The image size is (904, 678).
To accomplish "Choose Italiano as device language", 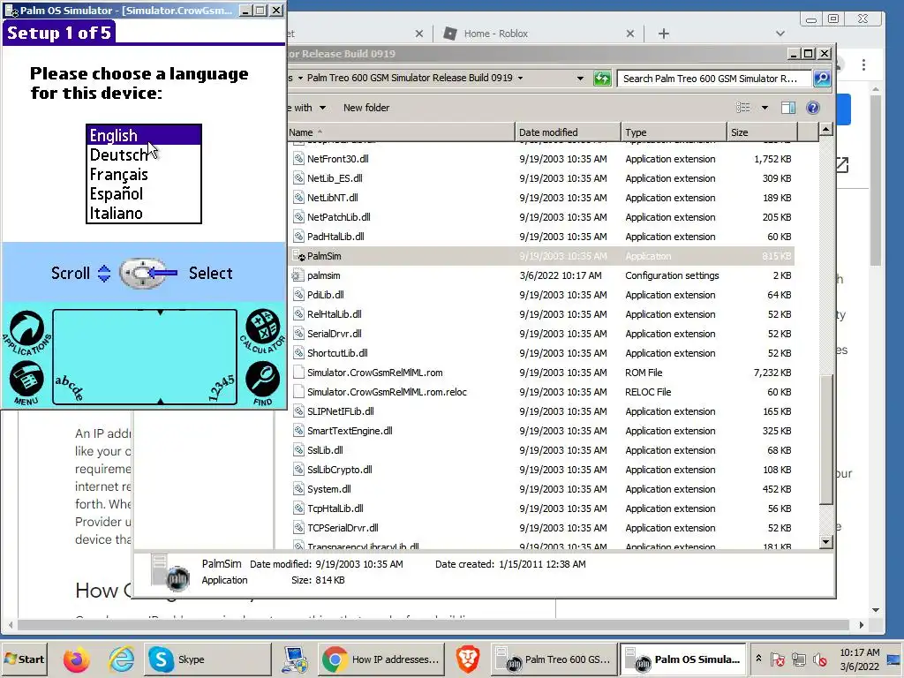I will coord(144,214).
